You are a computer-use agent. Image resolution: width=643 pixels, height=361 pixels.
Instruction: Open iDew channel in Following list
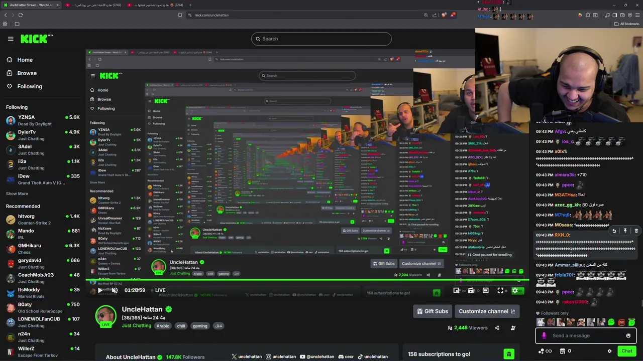43,179
